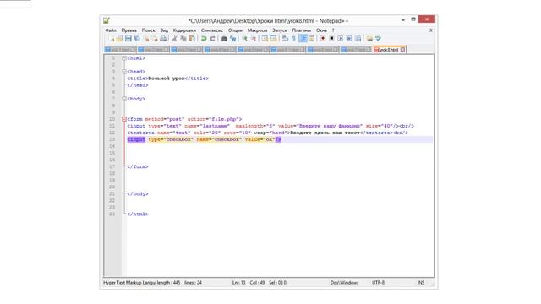Collapse the <body> fold marker
This screenshot has width=541, height=304.
[124, 99]
